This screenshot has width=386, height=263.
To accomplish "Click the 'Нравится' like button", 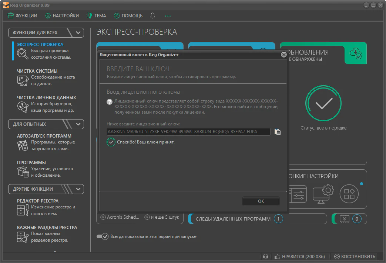I will tap(299, 256).
